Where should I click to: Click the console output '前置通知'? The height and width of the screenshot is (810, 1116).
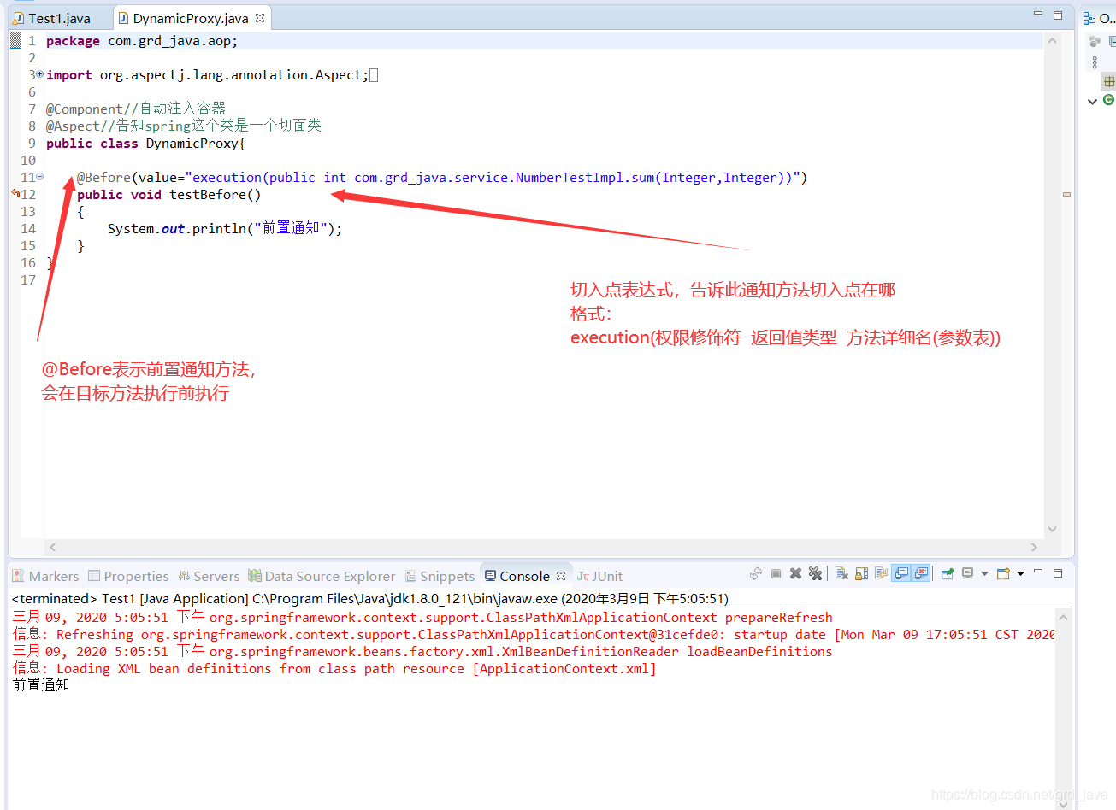pyautogui.click(x=41, y=685)
